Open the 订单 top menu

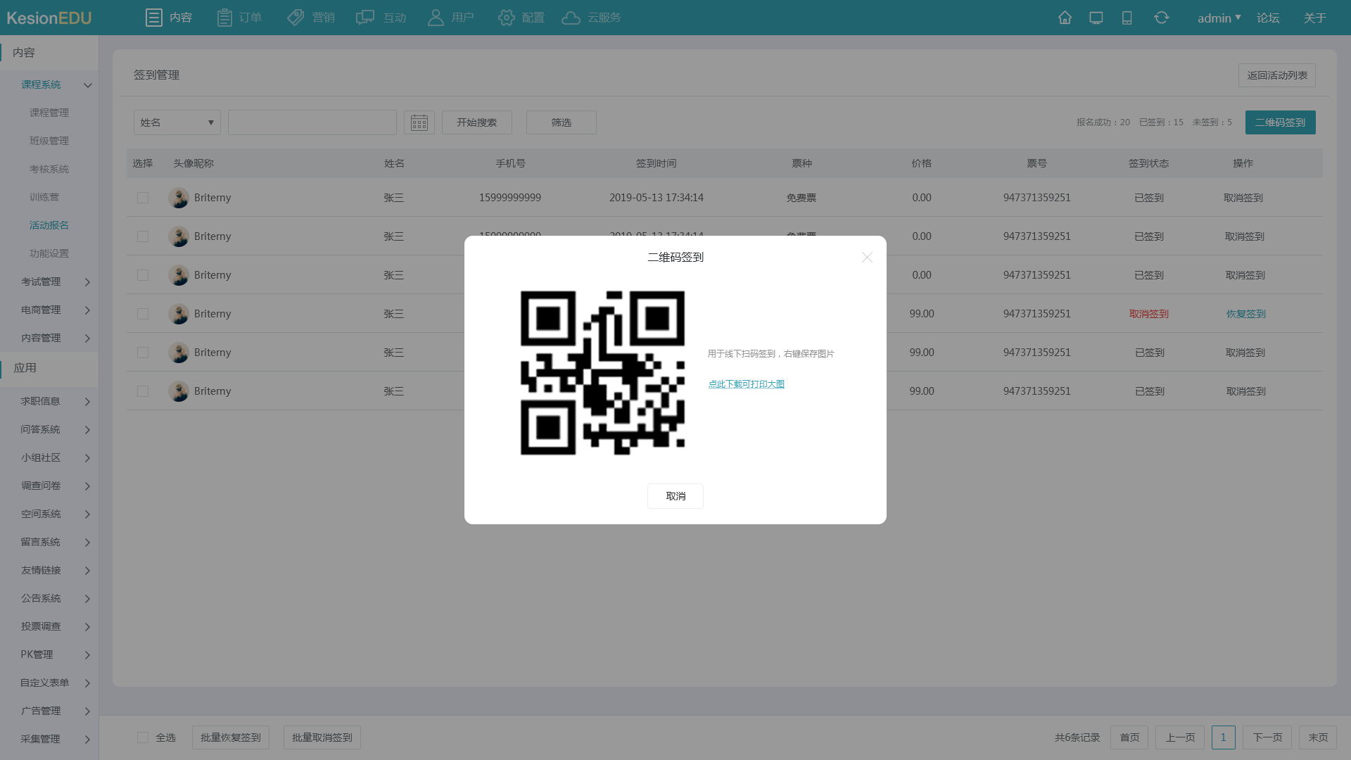239,18
